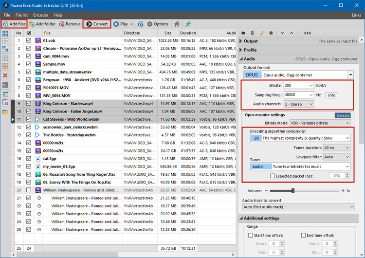Click the Volume minus button
This screenshot has height=258, width=365.
pos(266,191)
